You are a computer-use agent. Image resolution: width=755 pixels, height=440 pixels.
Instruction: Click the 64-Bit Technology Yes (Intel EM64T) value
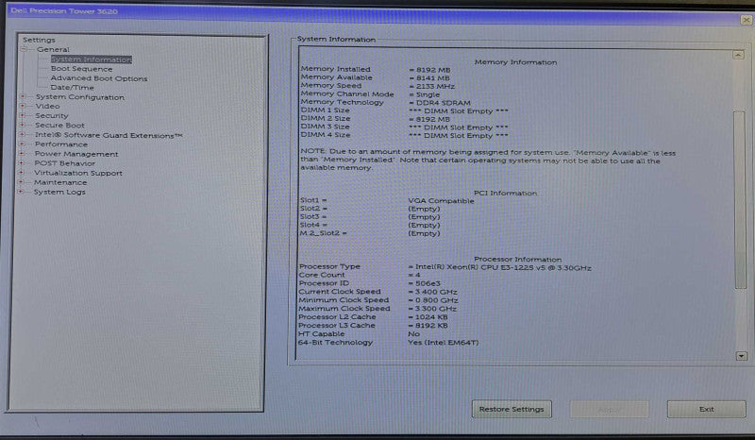443,343
